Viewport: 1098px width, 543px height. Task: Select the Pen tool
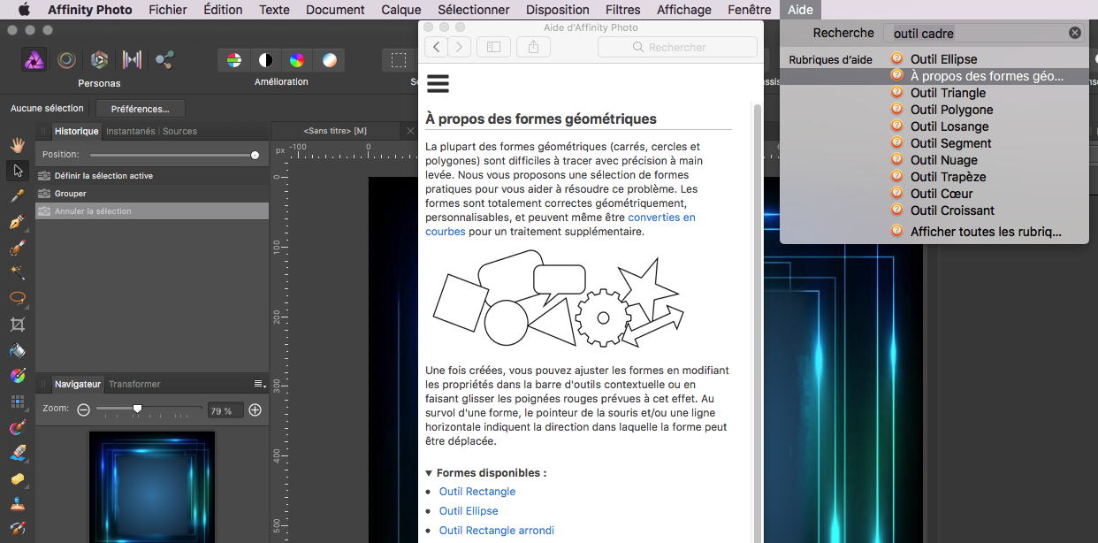pos(17,221)
